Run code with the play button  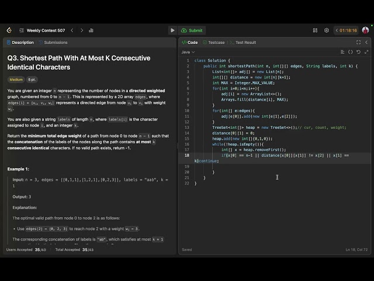(x=172, y=30)
